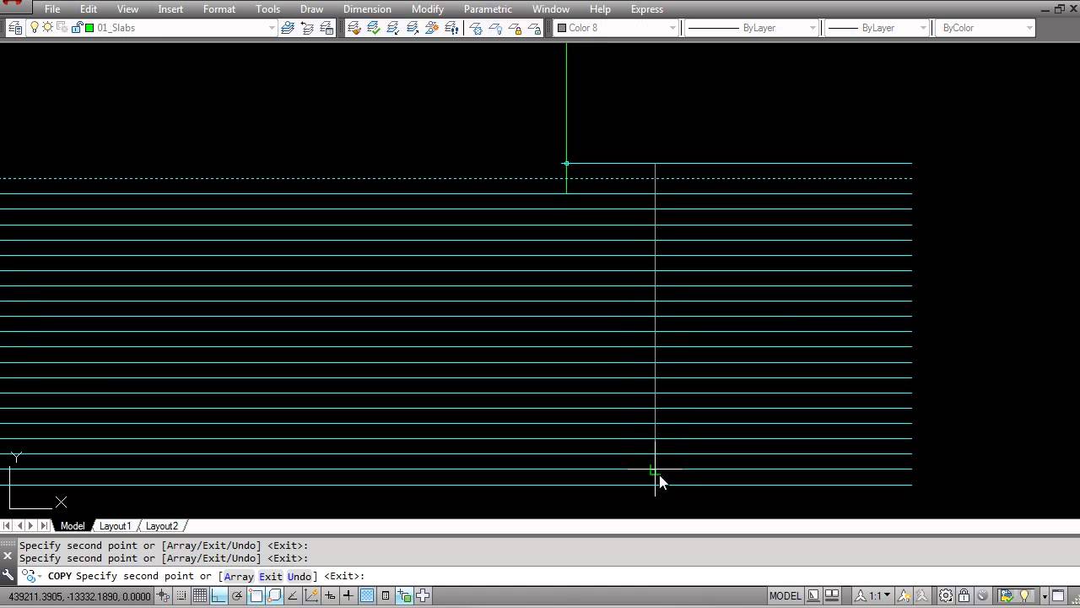The width and height of the screenshot is (1080, 608).
Task: Toggle Lineweight display in status bar
Action: (x=348, y=596)
